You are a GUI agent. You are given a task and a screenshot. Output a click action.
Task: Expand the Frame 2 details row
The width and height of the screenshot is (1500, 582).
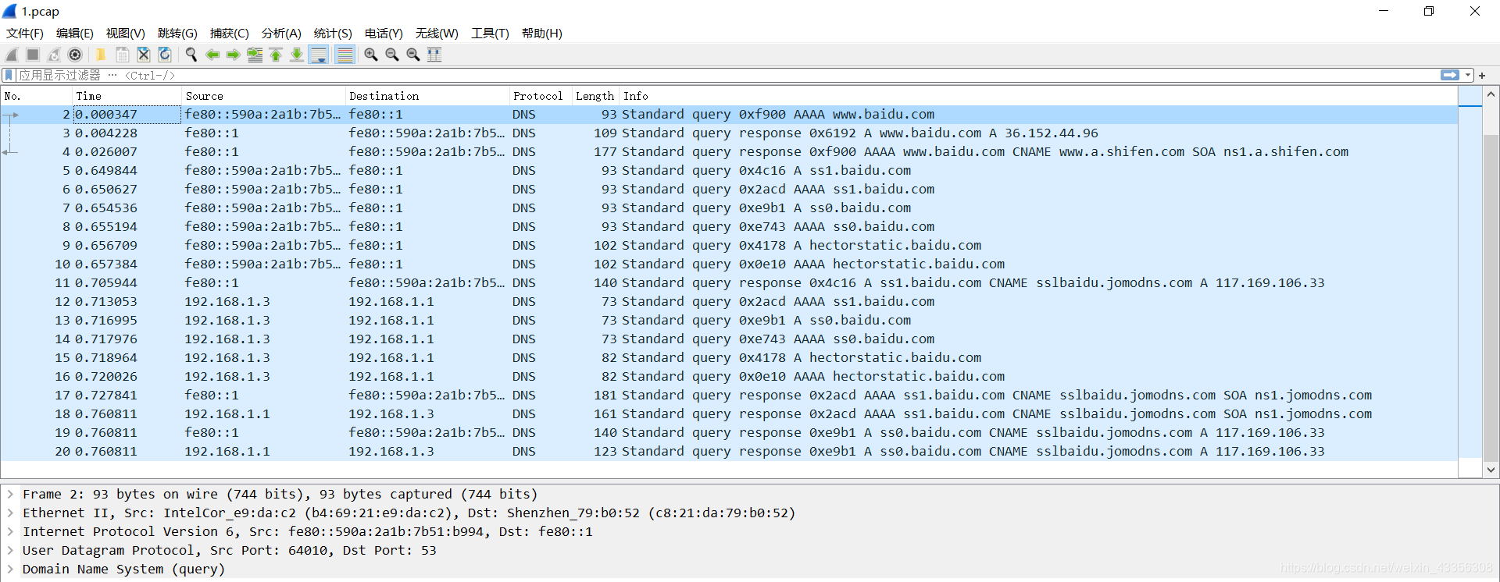(10, 494)
